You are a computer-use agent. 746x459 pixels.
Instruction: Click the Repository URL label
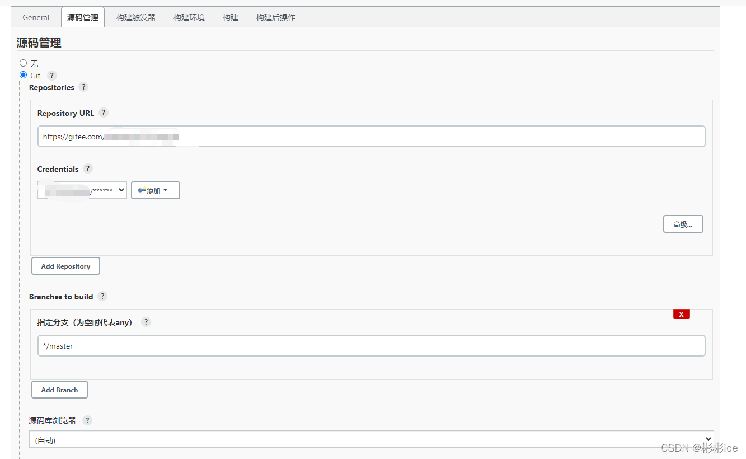coord(66,113)
